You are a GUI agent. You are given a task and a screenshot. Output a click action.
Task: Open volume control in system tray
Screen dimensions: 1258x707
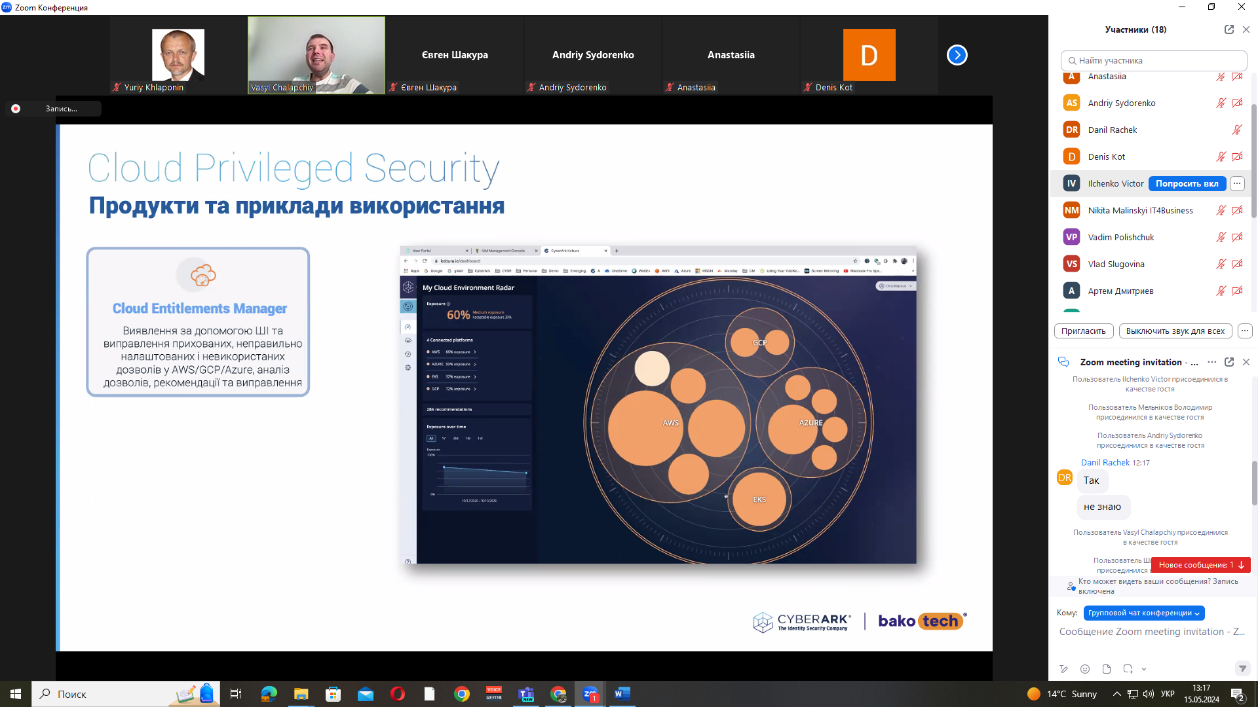tap(1148, 694)
